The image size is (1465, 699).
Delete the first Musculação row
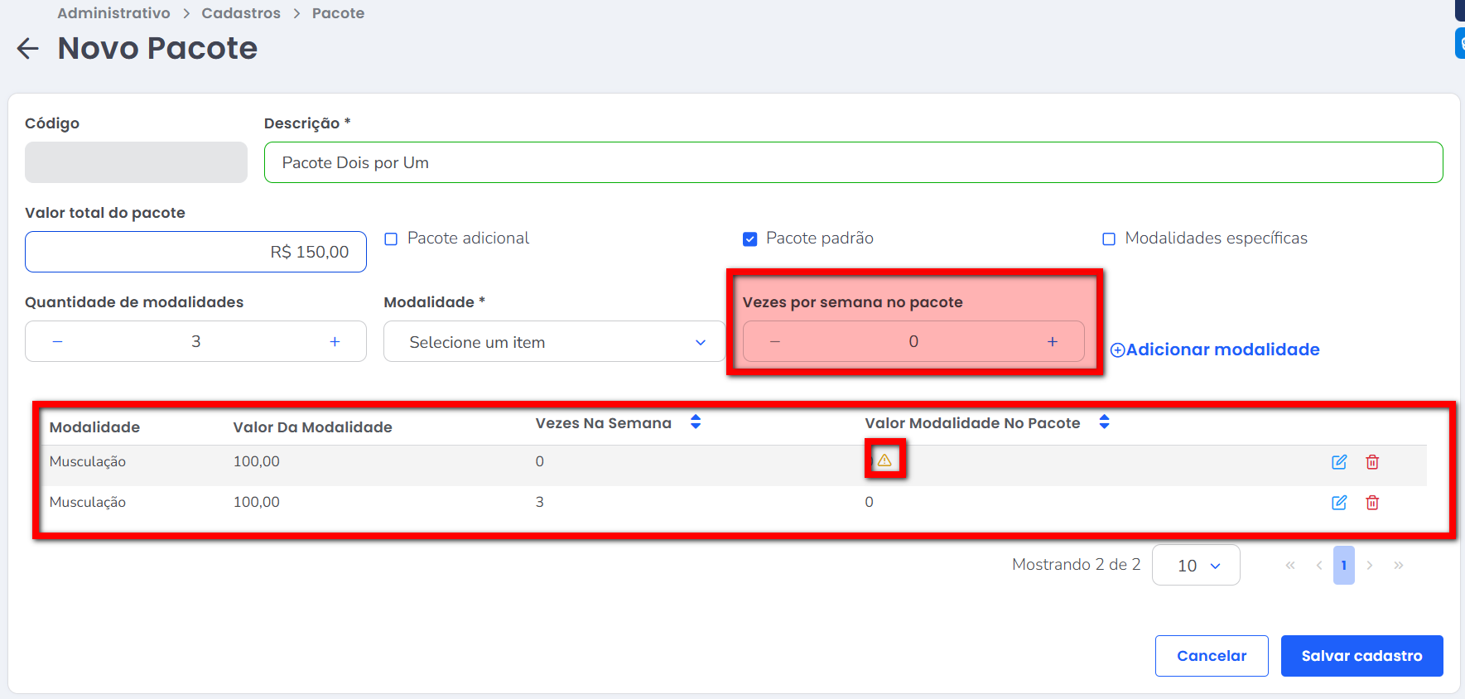point(1372,462)
